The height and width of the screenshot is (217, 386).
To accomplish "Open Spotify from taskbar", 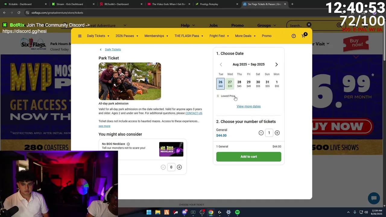I will [237, 212].
